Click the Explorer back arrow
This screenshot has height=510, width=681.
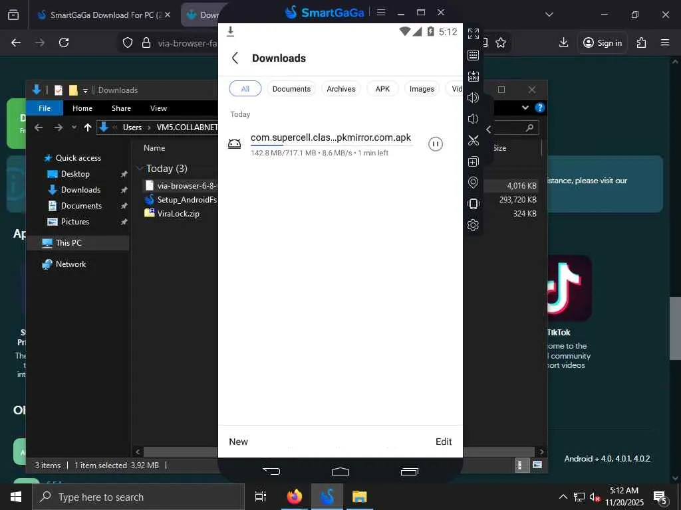(38, 127)
